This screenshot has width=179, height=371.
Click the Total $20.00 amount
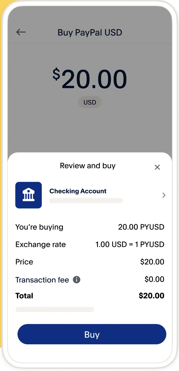coord(151,296)
